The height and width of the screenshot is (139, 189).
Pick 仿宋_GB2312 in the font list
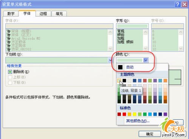tap(21, 49)
